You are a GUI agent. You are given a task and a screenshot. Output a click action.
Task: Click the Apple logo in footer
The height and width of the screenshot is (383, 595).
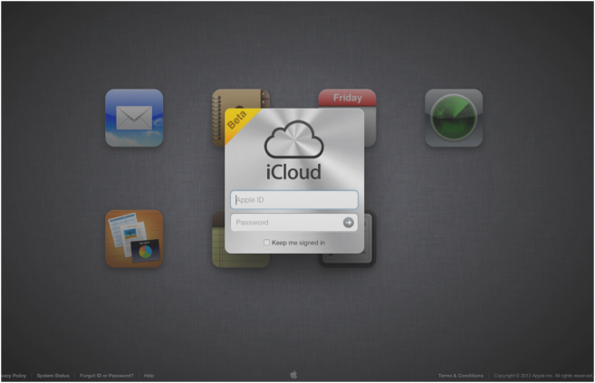click(x=293, y=375)
